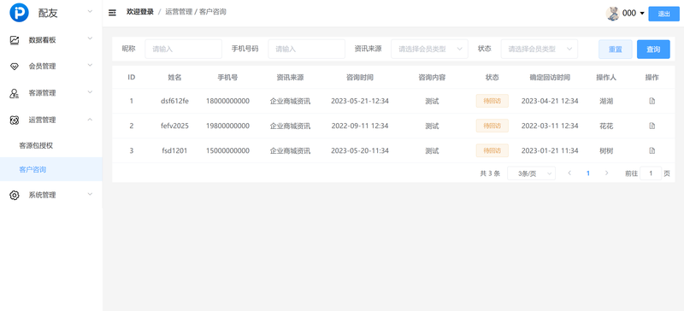This screenshot has width=684, height=311.
Task: Click the 退出 logout button
Action: pyautogui.click(x=664, y=14)
